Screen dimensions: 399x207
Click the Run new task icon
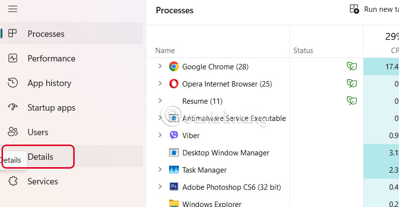(354, 9)
